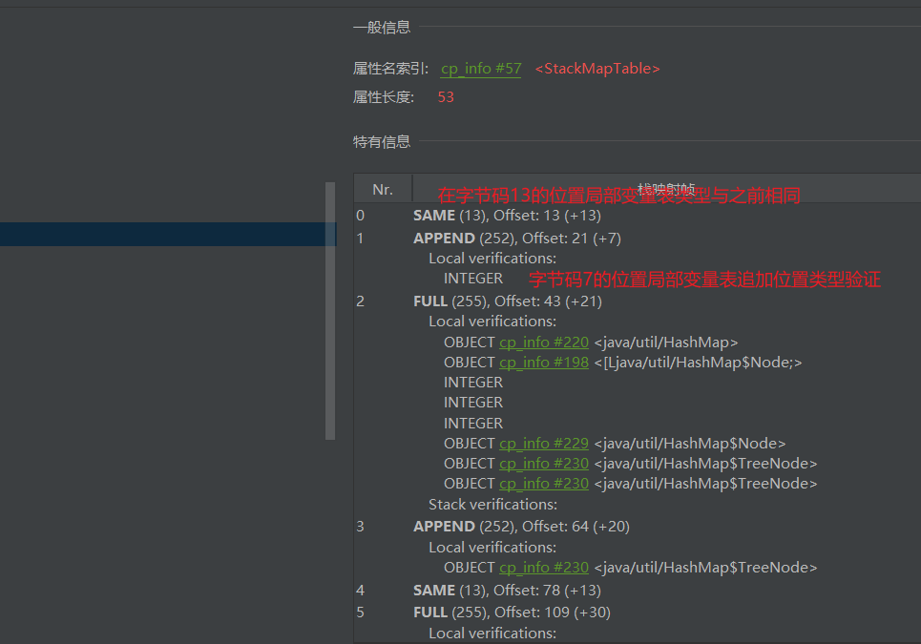The image size is (921, 644).
Task: Follow cp_info #220 link for java/util/HashMap
Action: tap(544, 342)
